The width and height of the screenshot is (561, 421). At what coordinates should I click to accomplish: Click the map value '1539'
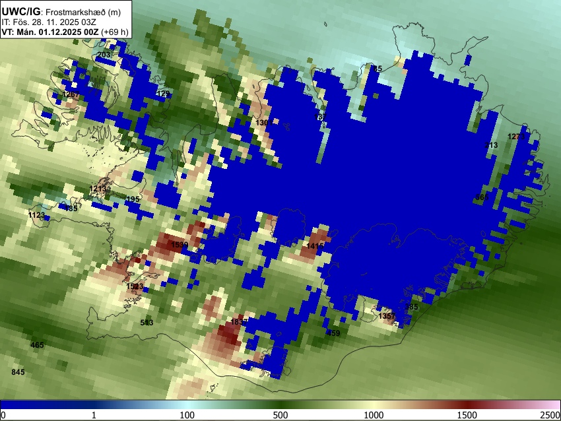coord(180,245)
